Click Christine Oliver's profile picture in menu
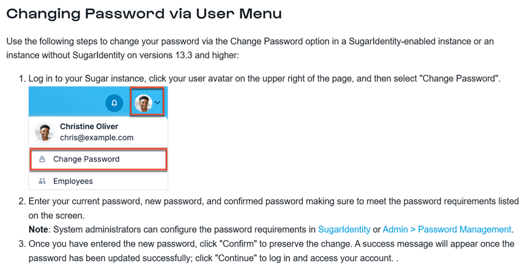This screenshot has width=530, height=271. (x=45, y=132)
